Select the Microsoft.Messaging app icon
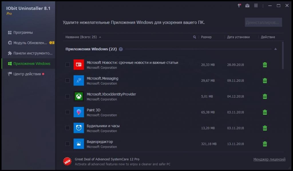 coord(79,80)
